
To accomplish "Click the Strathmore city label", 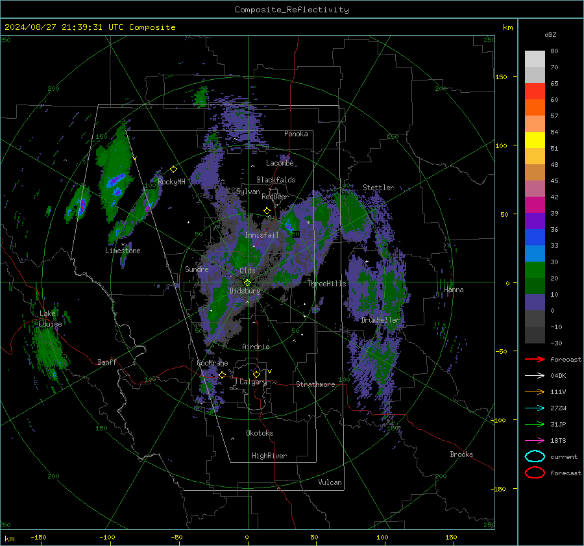I will tap(315, 384).
